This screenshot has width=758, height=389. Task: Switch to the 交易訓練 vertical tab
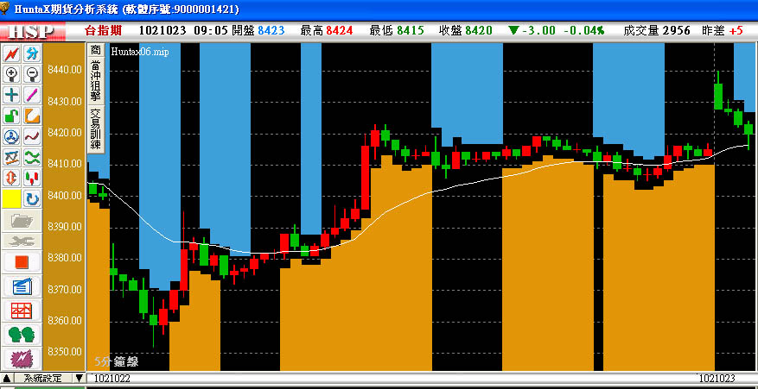(x=96, y=129)
